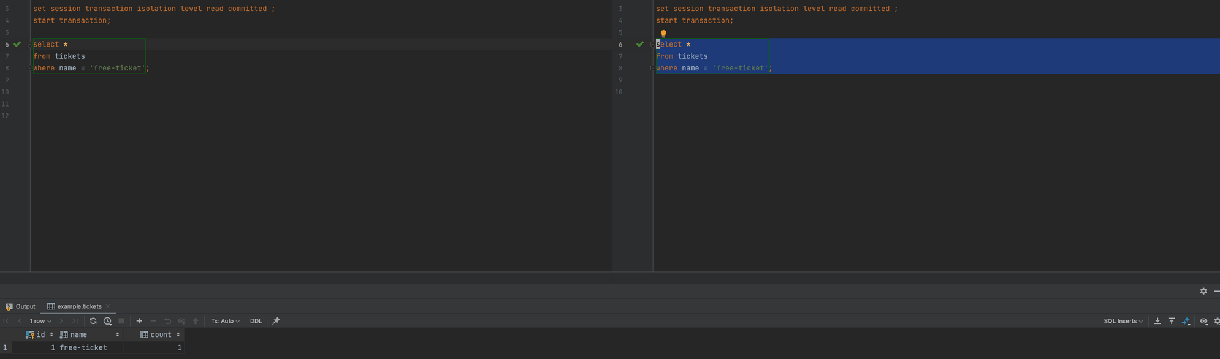The height and width of the screenshot is (359, 1220).
Task: Open view options eye icon
Action: tap(1203, 321)
